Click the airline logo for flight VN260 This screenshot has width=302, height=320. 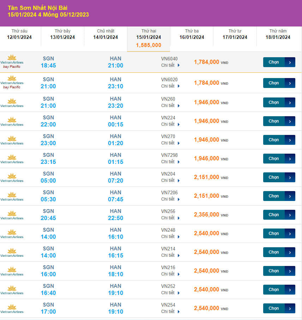click(x=12, y=102)
